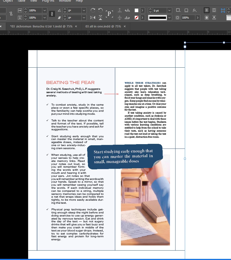Click the Shear X Angle icon
The image size is (231, 260).
[x=59, y=17]
